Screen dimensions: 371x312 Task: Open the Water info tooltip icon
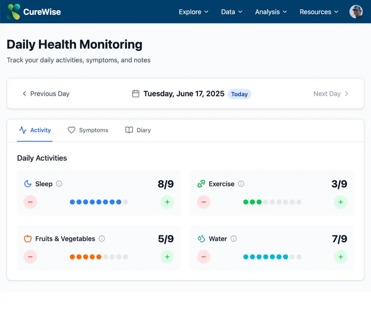[x=234, y=239]
